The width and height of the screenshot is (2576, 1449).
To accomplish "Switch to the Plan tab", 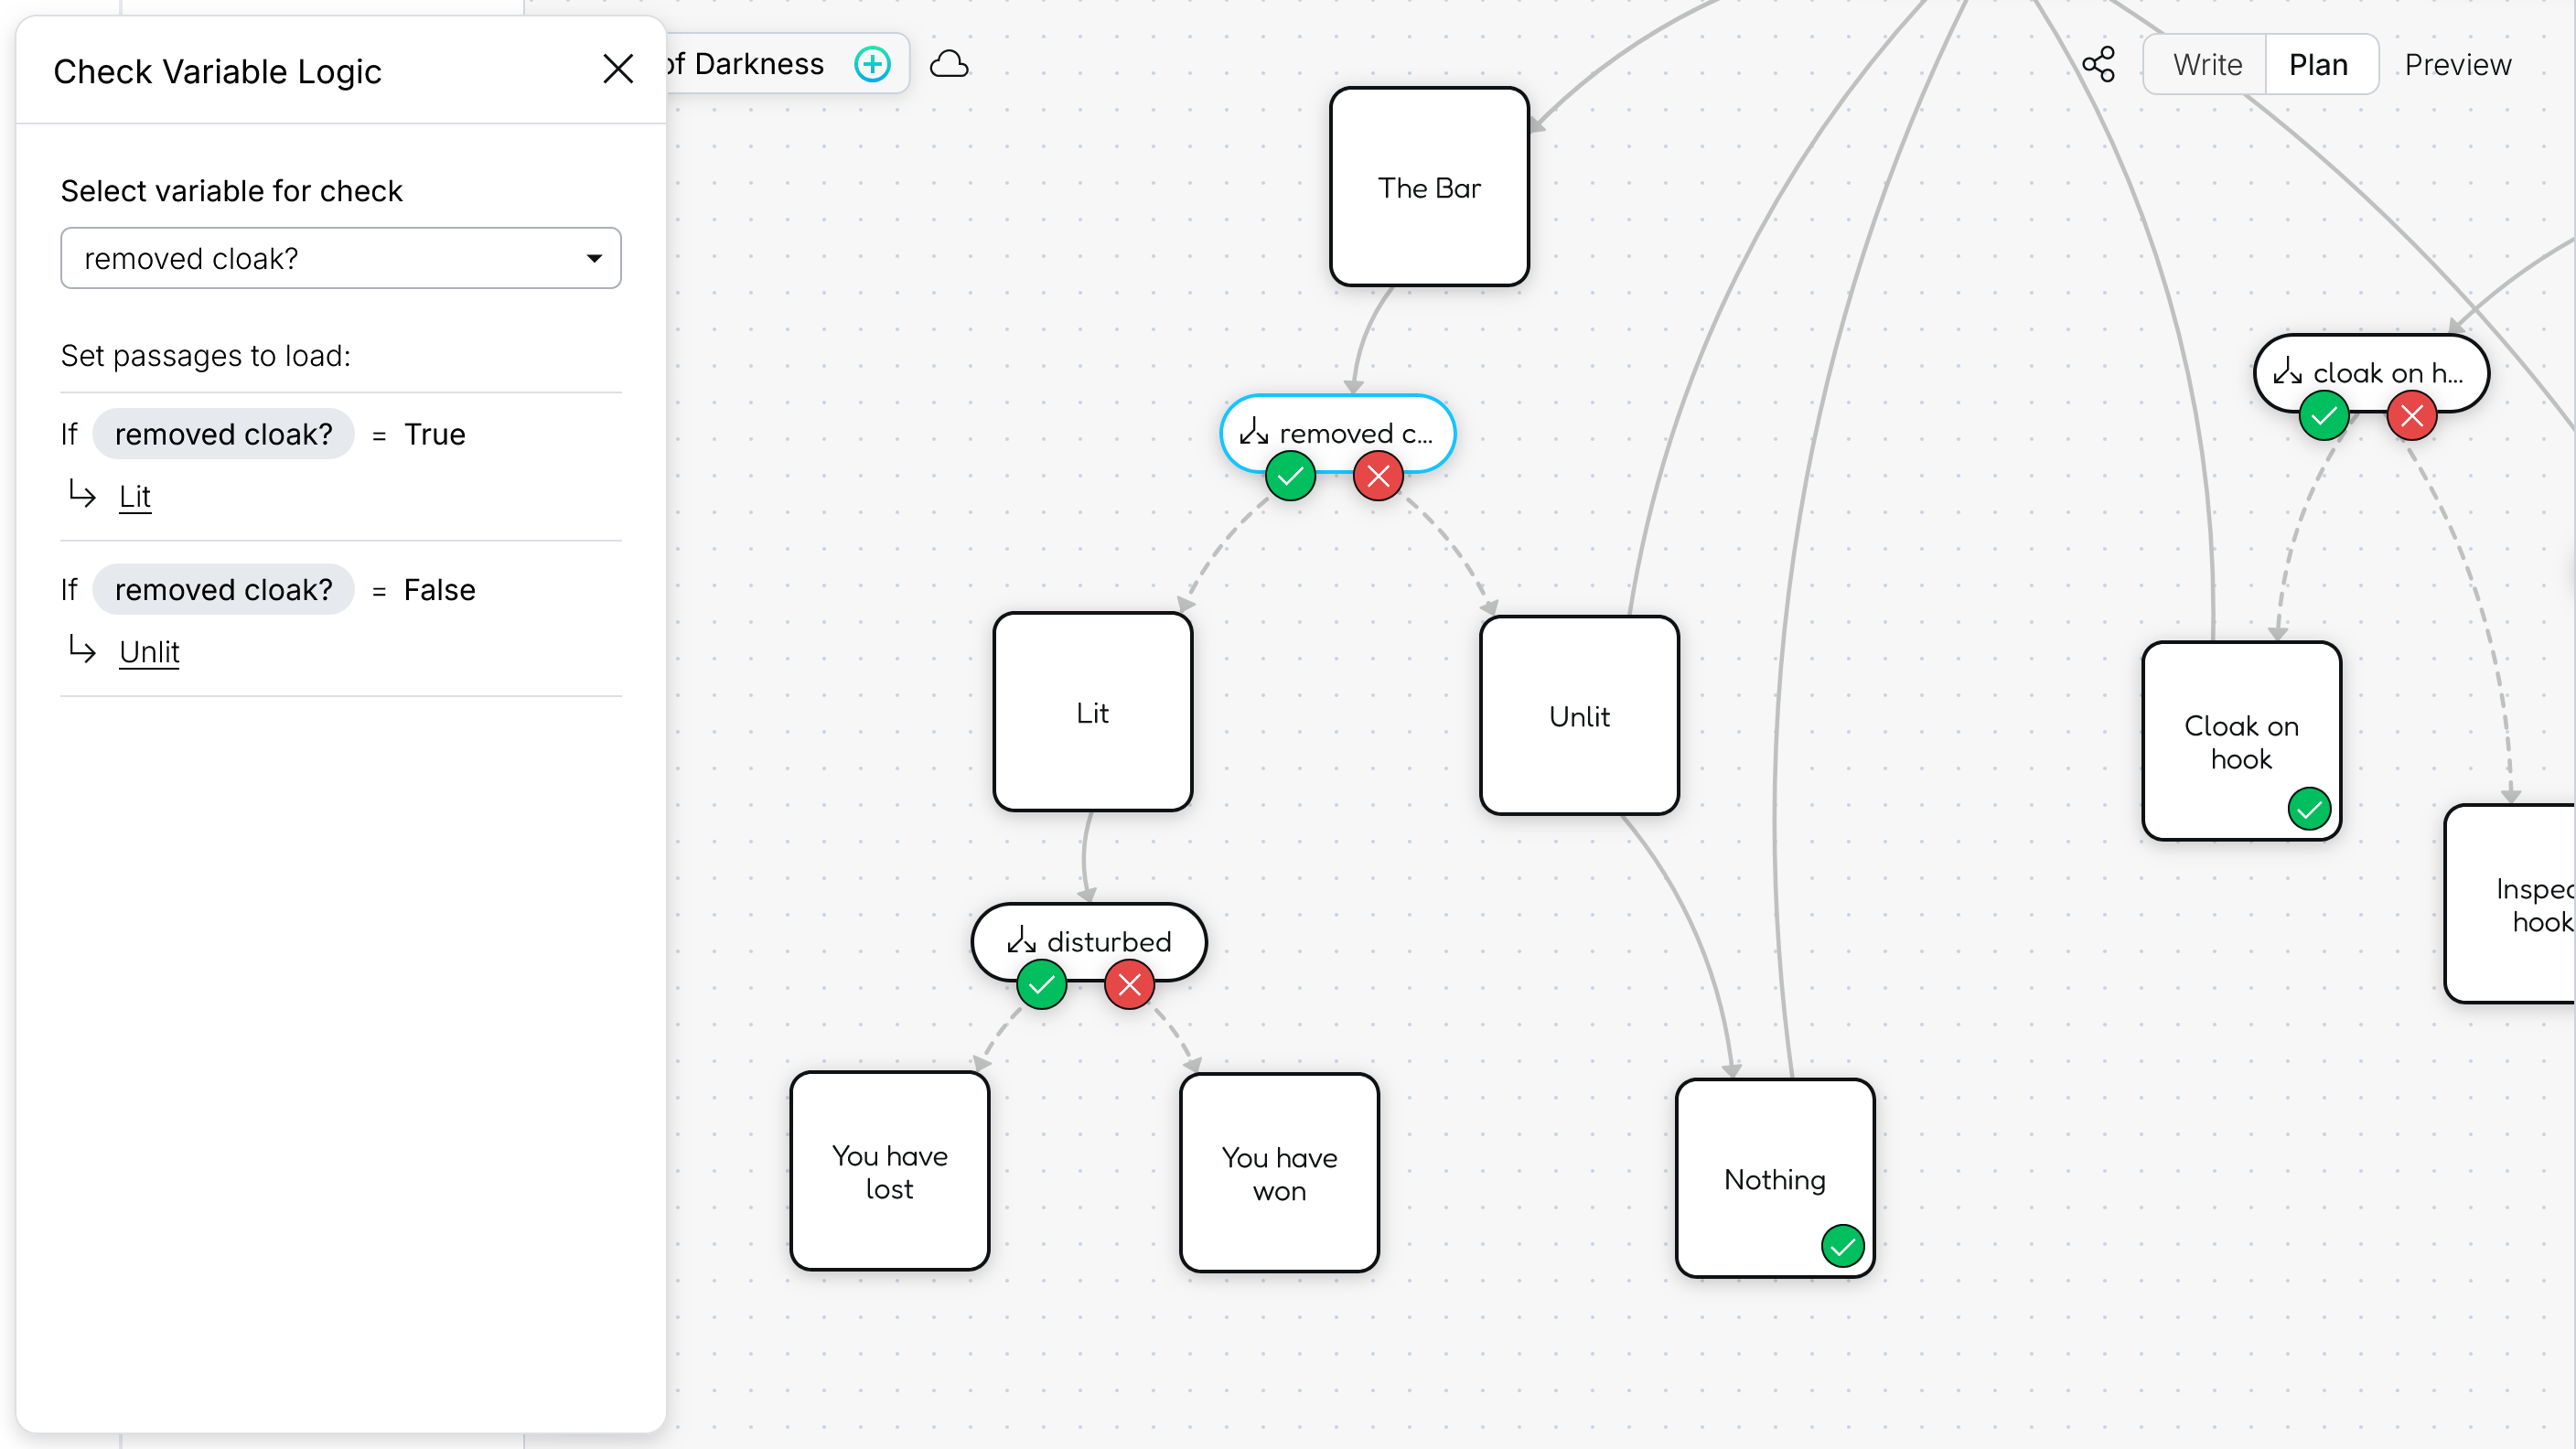I will pos(2318,64).
